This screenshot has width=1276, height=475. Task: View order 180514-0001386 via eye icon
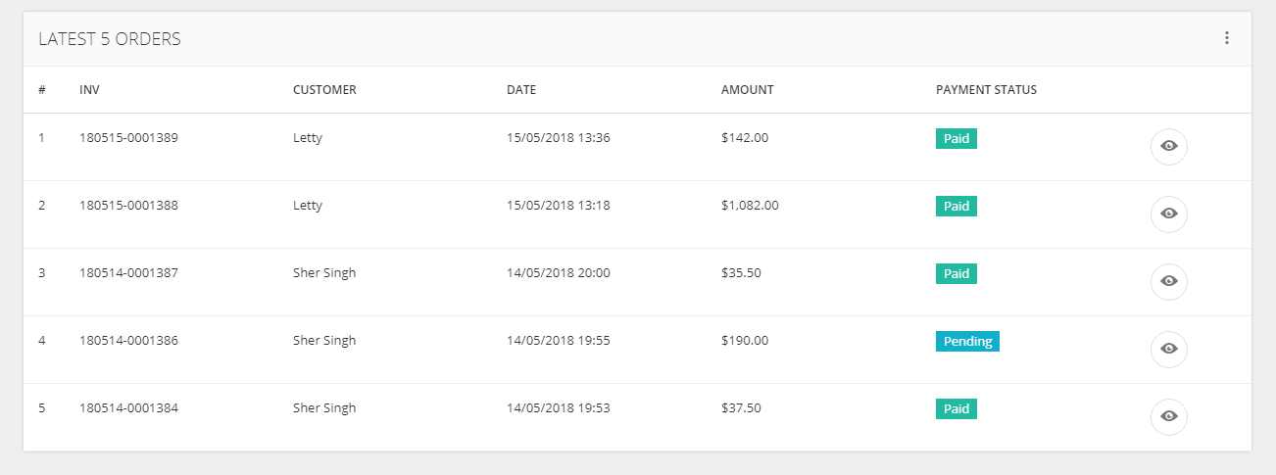[x=1168, y=349]
